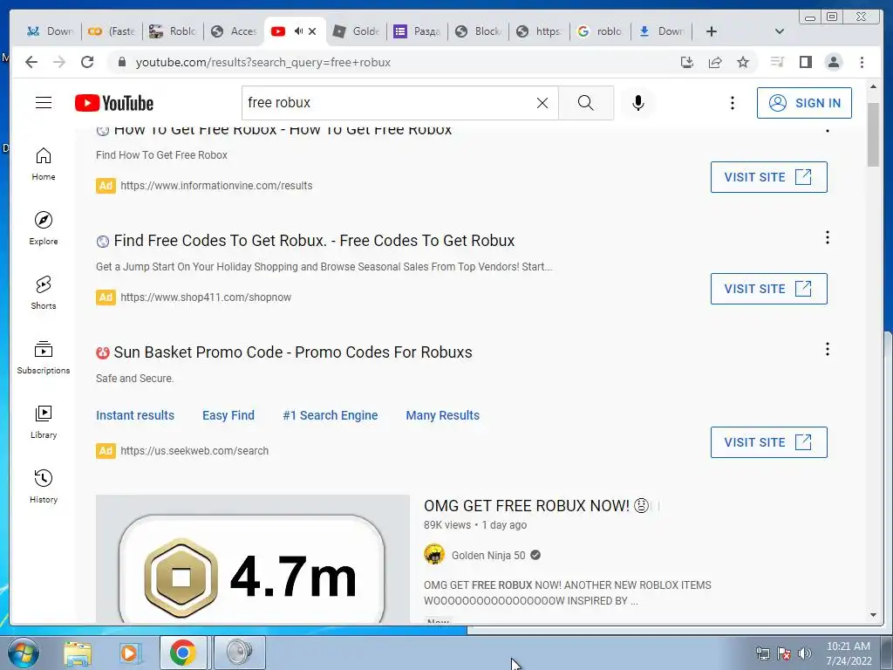Switch to the Разда browser tab
This screenshot has width=893, height=670.
tap(418, 31)
